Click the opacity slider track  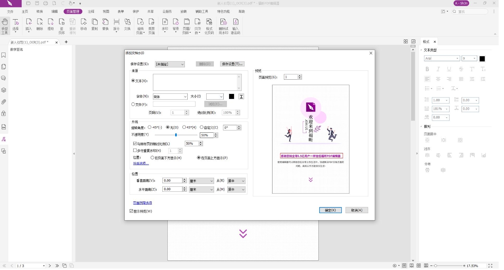click(176, 135)
